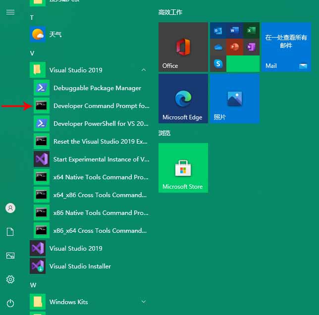The image size is (319, 315).
Task: Open the Office tile
Action: coord(183,47)
